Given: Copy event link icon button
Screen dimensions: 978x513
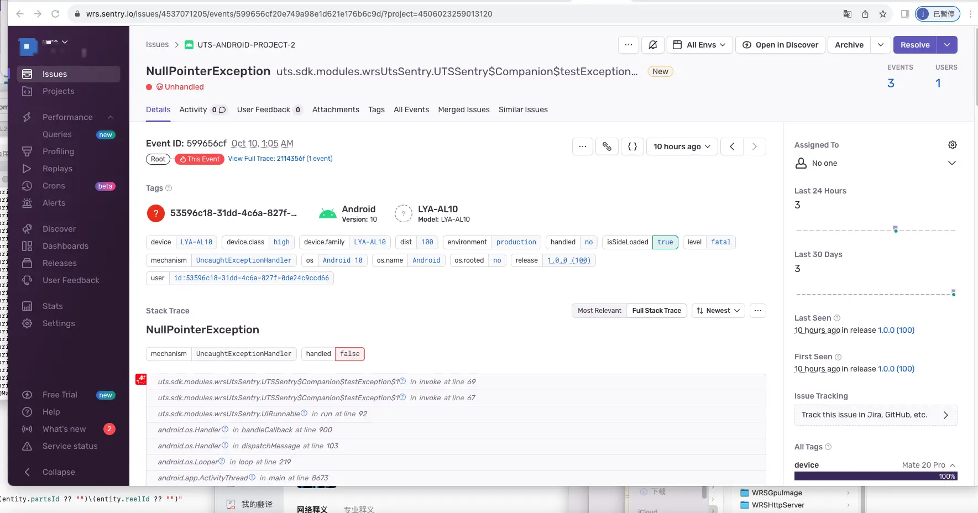Looking at the screenshot, I should click(606, 146).
